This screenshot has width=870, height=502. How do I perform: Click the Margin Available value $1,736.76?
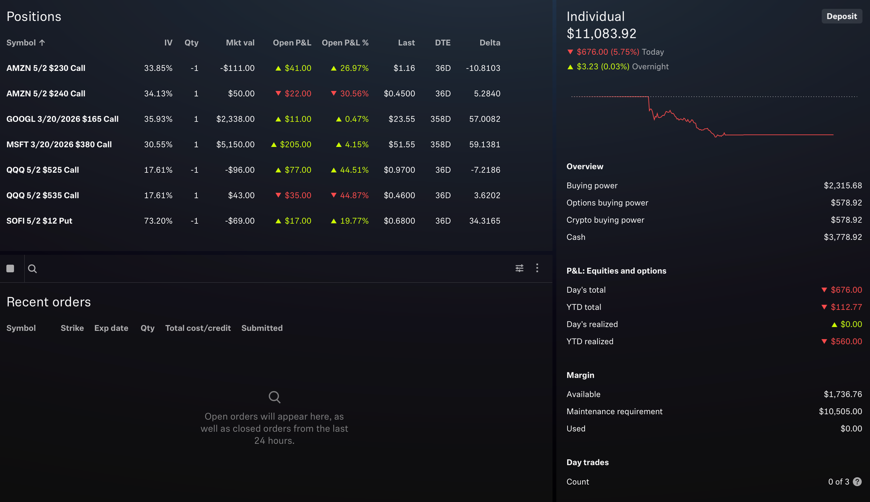[x=843, y=394]
